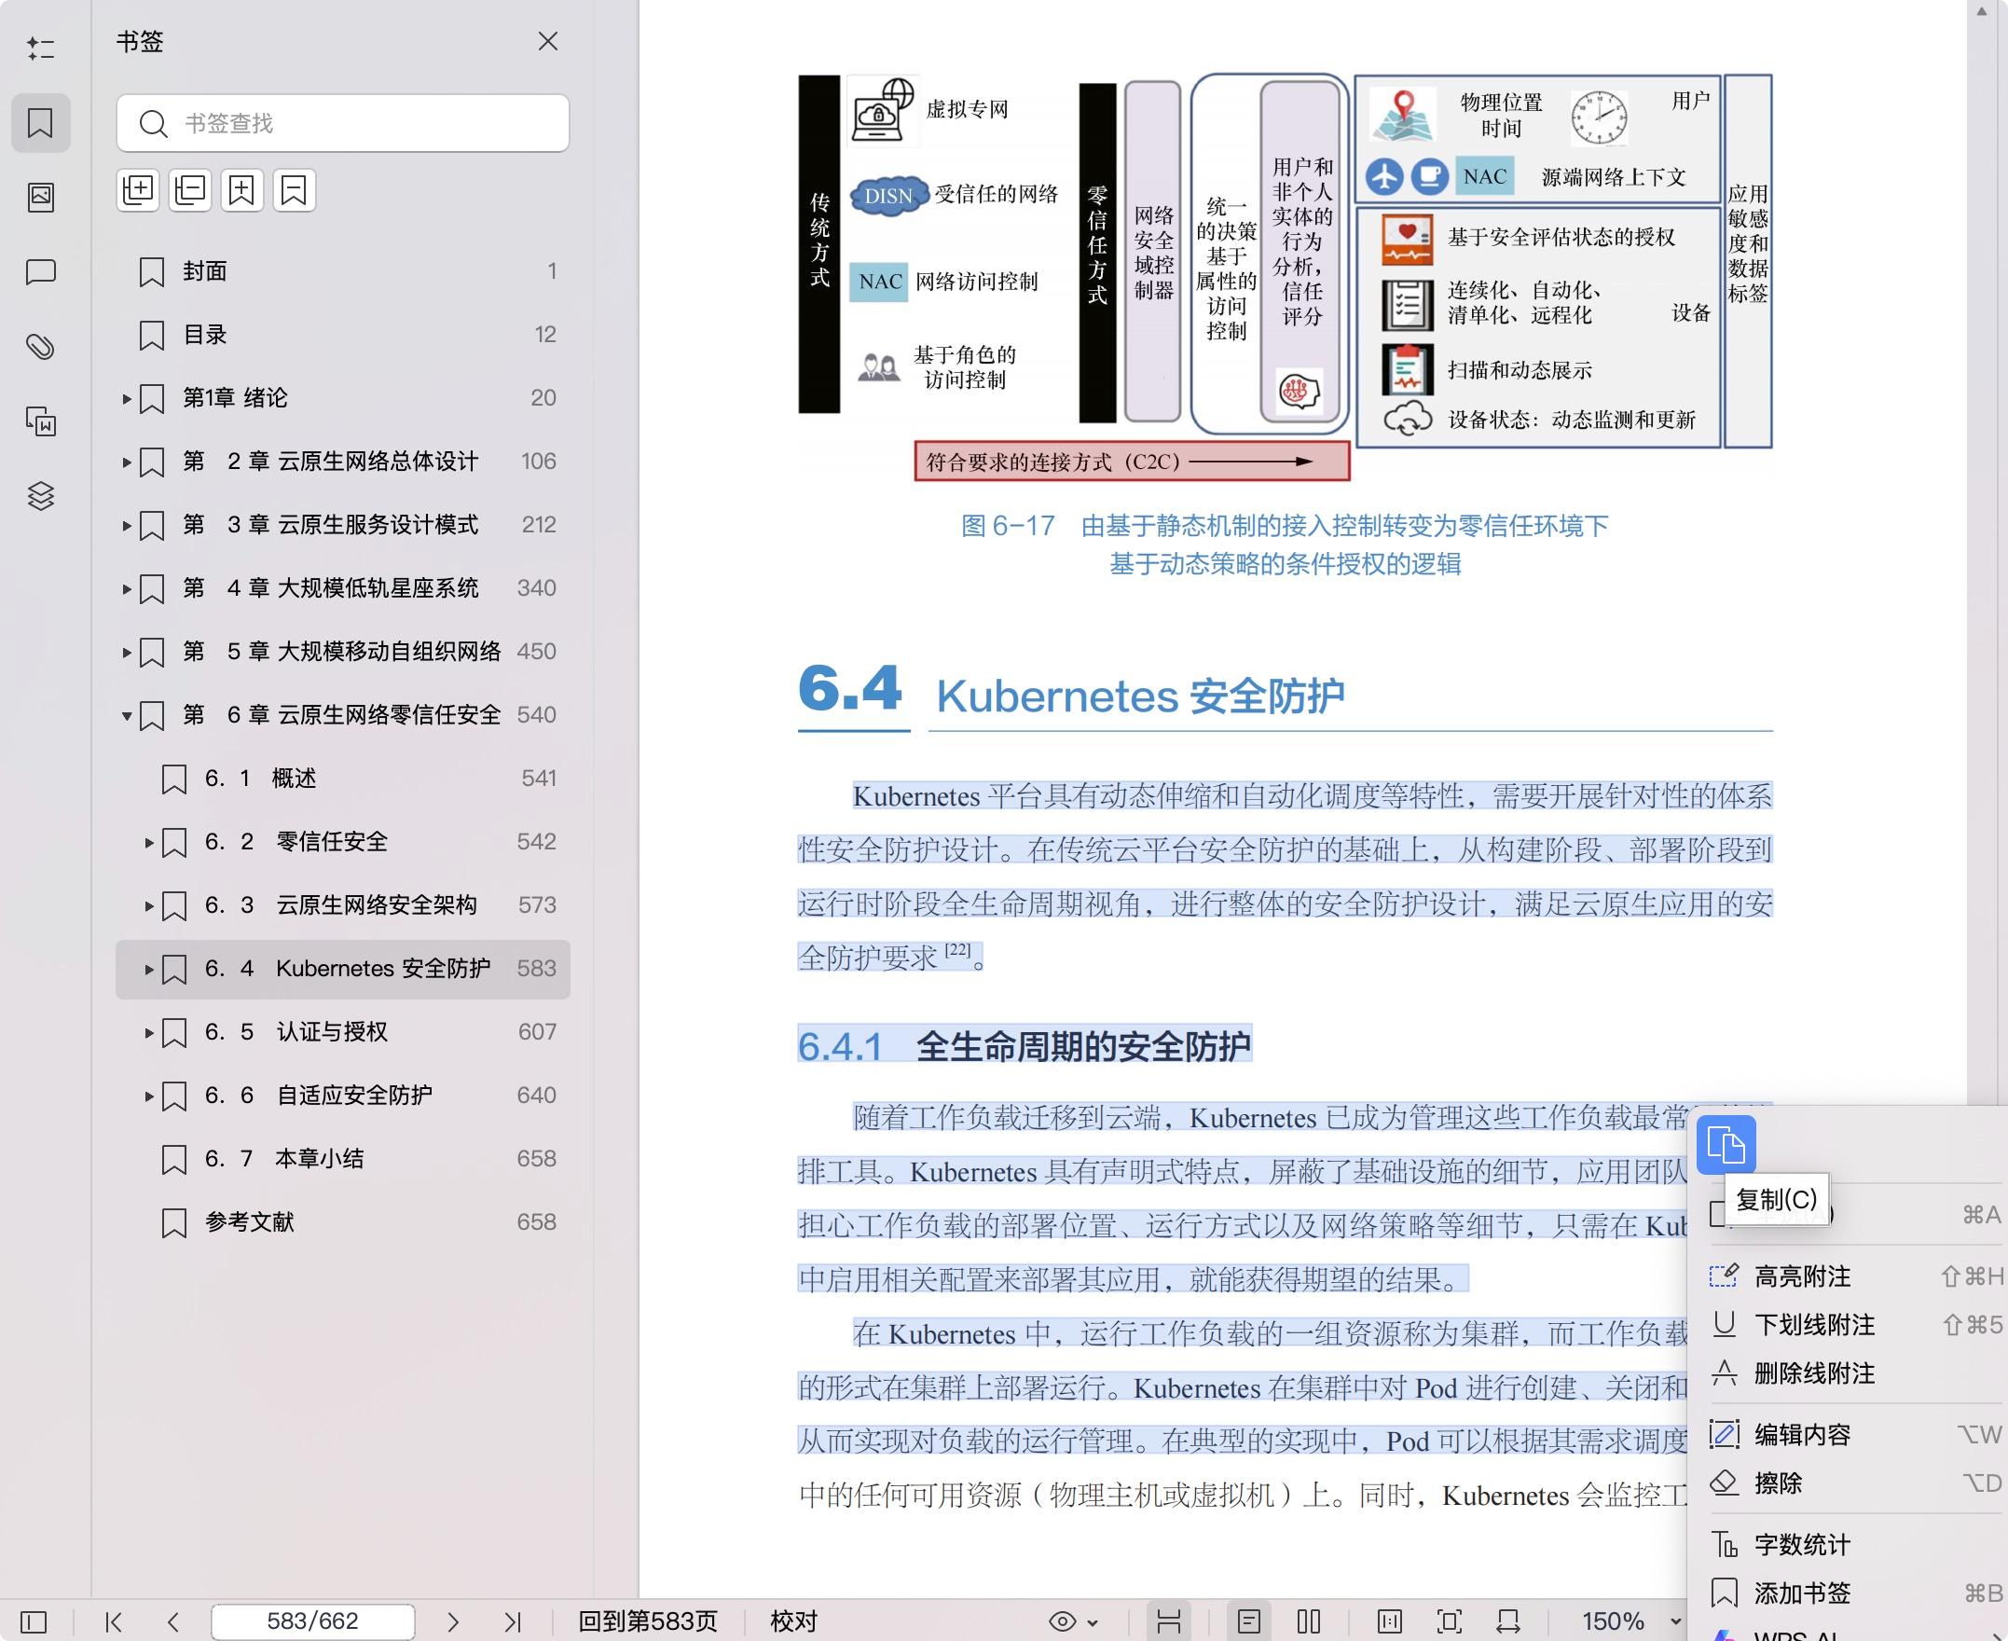The height and width of the screenshot is (1641, 2008).
Task: Click the collapse-all bookmarks icon
Action: point(190,190)
